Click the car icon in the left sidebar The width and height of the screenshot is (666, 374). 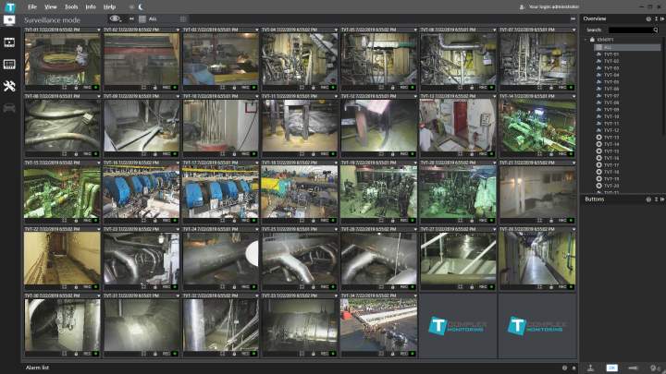point(9,108)
